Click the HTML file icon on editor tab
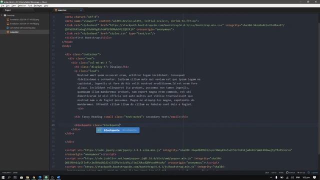 (55, 10)
